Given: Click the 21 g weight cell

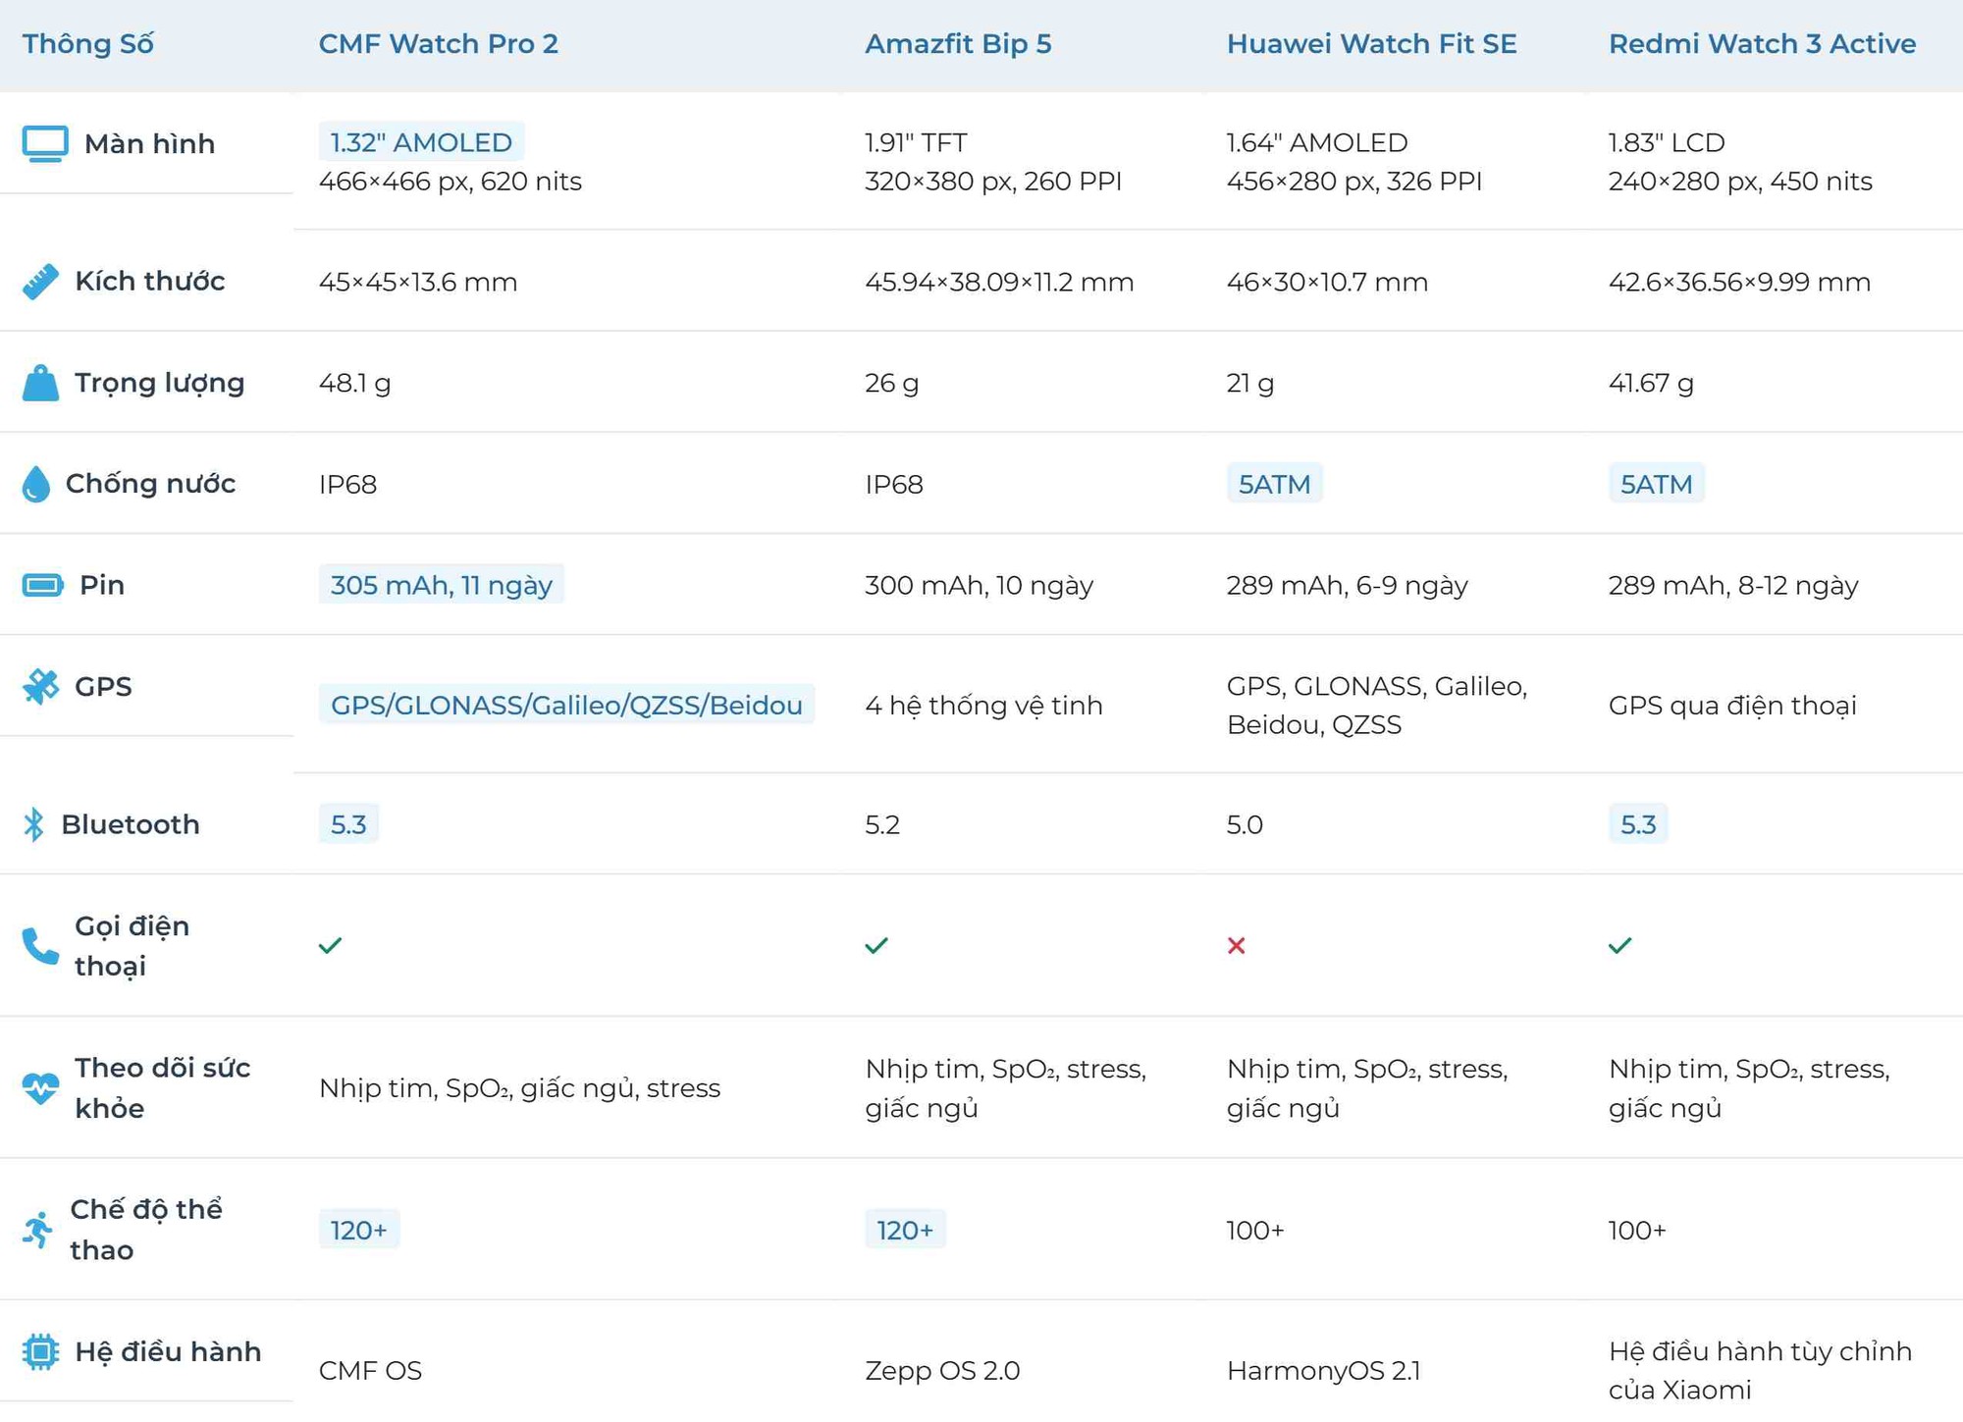Looking at the screenshot, I should click(1250, 384).
